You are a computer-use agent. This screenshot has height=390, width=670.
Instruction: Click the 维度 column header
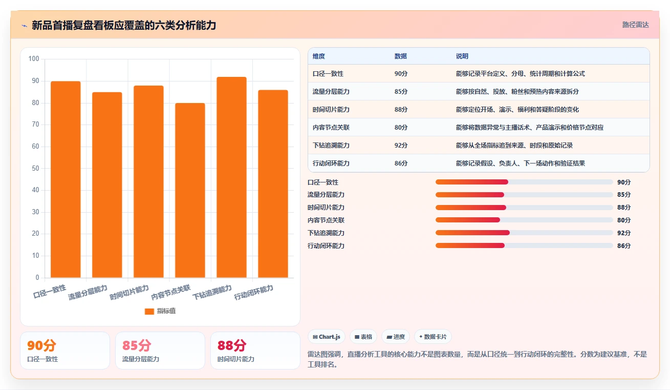[319, 56]
